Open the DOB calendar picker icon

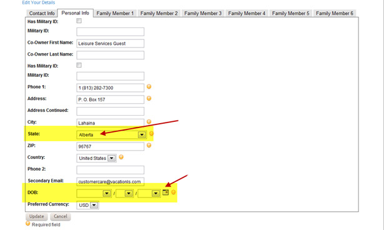pos(165,192)
